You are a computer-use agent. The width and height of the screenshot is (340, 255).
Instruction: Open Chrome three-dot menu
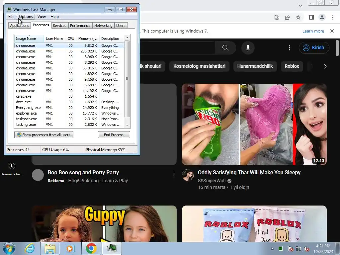333,17
